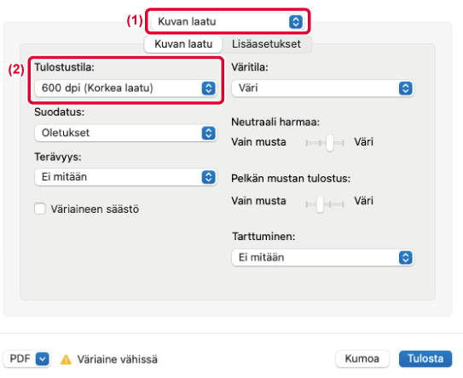Click the Neutraali harmaa slider knob
Image resolution: width=463 pixels, height=378 pixels.
point(330,143)
